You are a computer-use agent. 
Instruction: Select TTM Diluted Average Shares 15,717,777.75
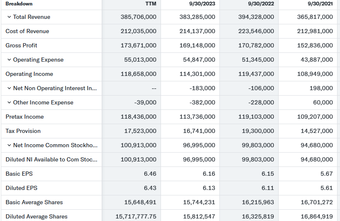(136, 217)
